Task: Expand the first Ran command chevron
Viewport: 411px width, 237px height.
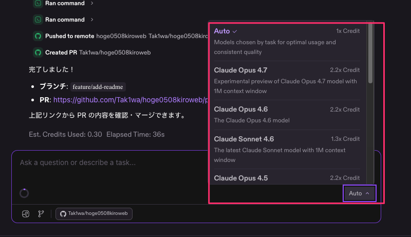Action: 92,3
